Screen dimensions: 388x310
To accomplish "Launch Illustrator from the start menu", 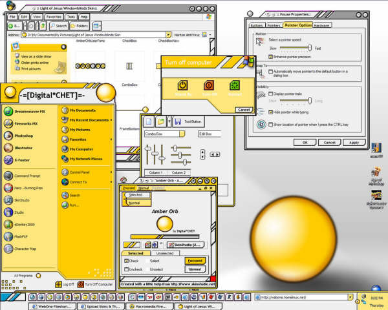I will [18, 148].
